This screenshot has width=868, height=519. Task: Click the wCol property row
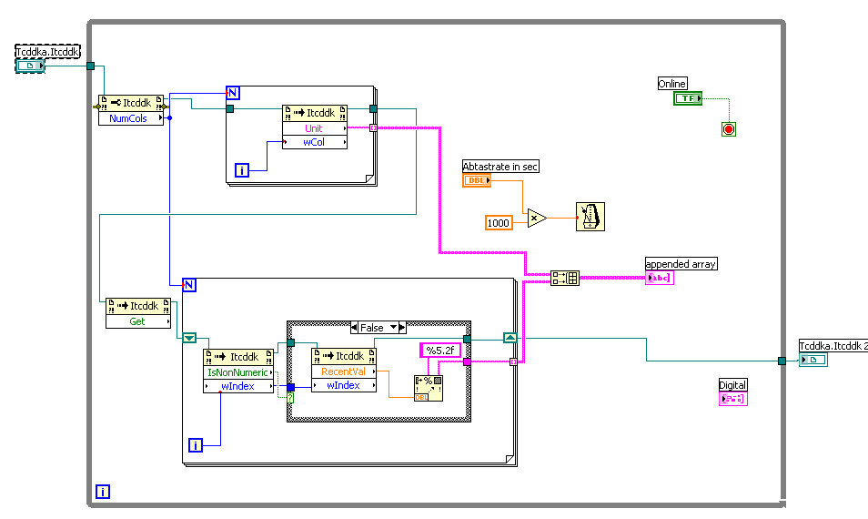(x=315, y=142)
